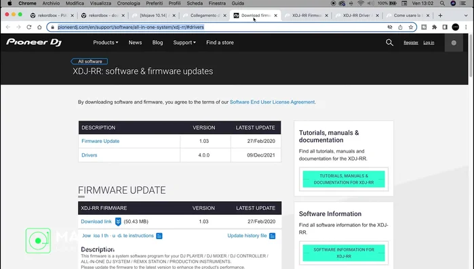Viewport: 474px width, 269px height.
Task: Switch to the Mojave 10.14 tab
Action: [x=153, y=16]
